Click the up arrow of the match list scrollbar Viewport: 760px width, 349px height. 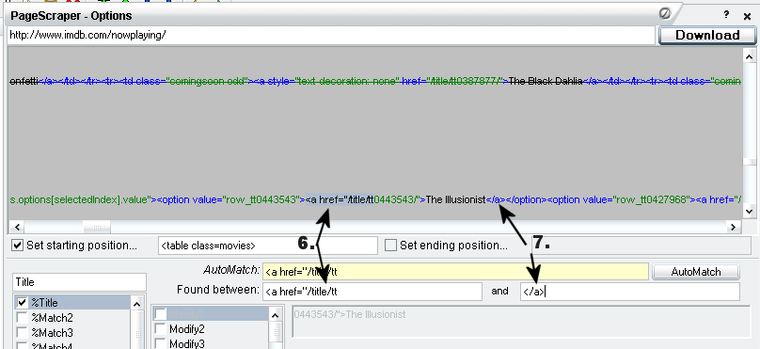tap(137, 304)
